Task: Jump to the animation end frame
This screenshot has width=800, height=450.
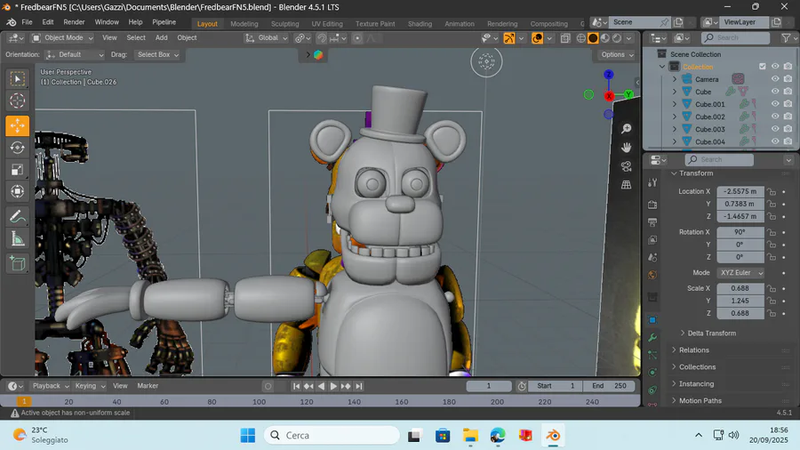Action: [x=359, y=386]
